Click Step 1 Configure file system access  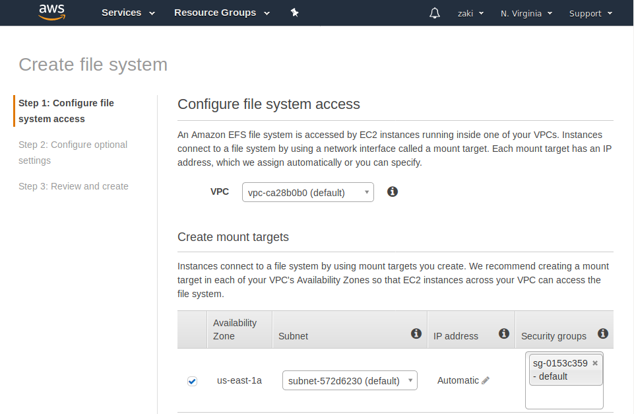66,110
